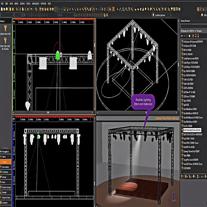
Task: Go back in Library Browser
Action: 182,36
